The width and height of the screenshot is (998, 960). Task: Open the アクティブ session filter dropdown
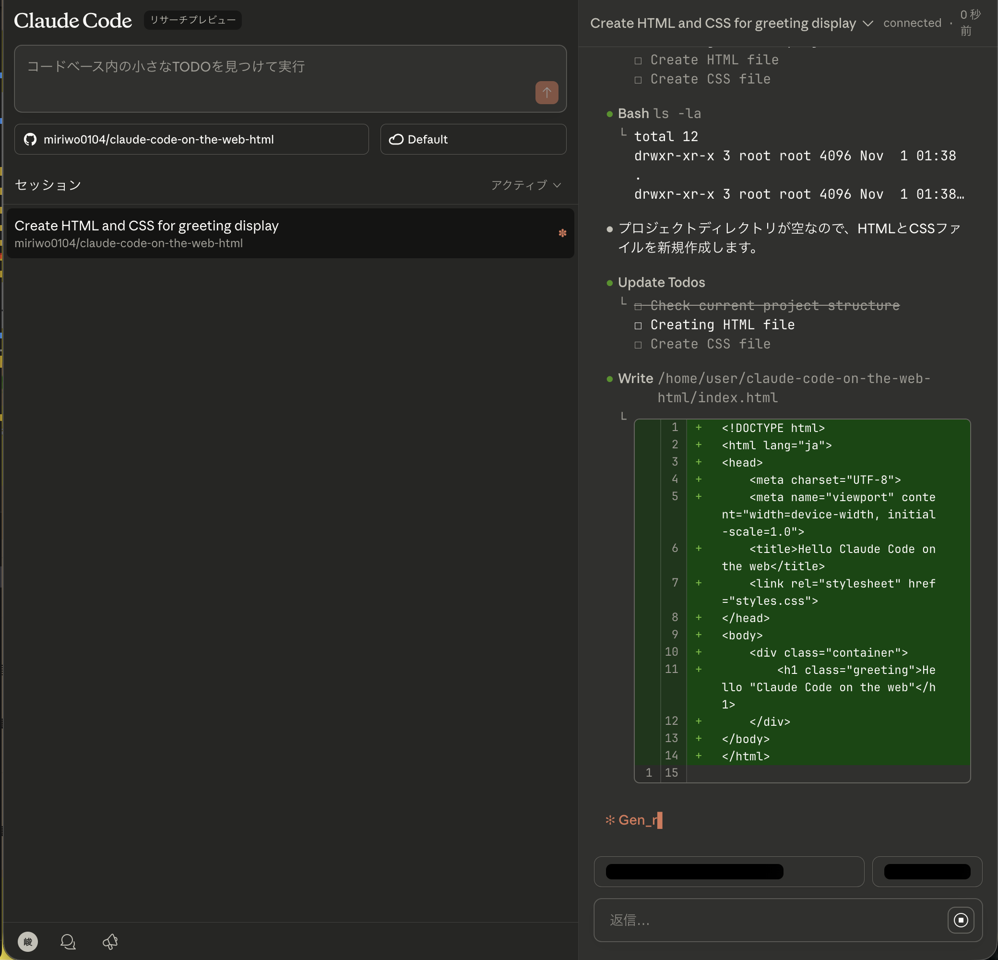pos(525,185)
